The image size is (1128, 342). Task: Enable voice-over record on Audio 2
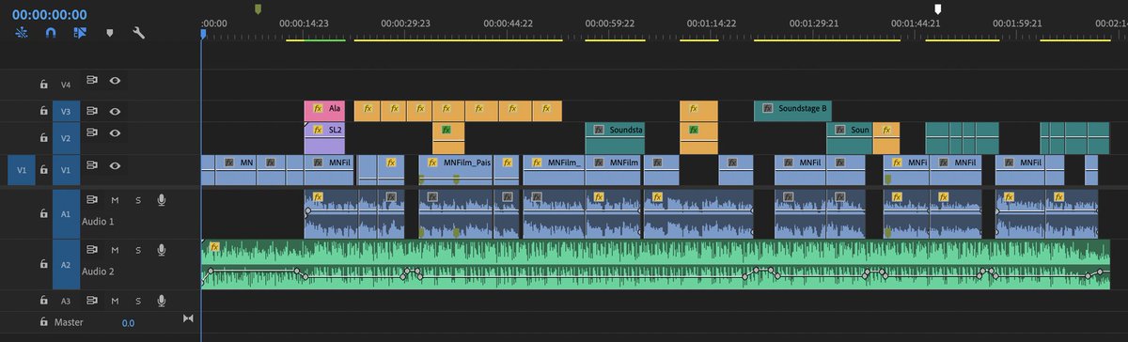[x=162, y=250]
